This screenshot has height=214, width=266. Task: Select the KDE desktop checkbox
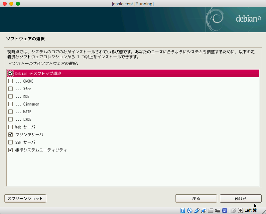[x=11, y=96]
